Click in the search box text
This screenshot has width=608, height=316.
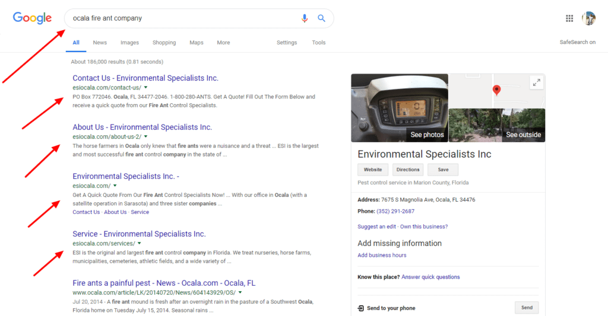pyautogui.click(x=107, y=18)
